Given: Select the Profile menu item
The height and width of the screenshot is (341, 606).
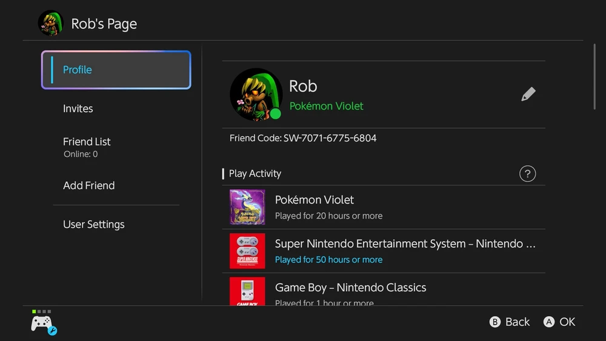Looking at the screenshot, I should point(116,70).
